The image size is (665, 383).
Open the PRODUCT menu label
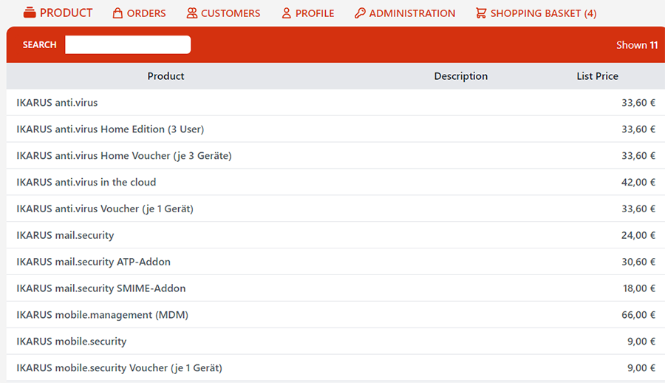(x=66, y=13)
